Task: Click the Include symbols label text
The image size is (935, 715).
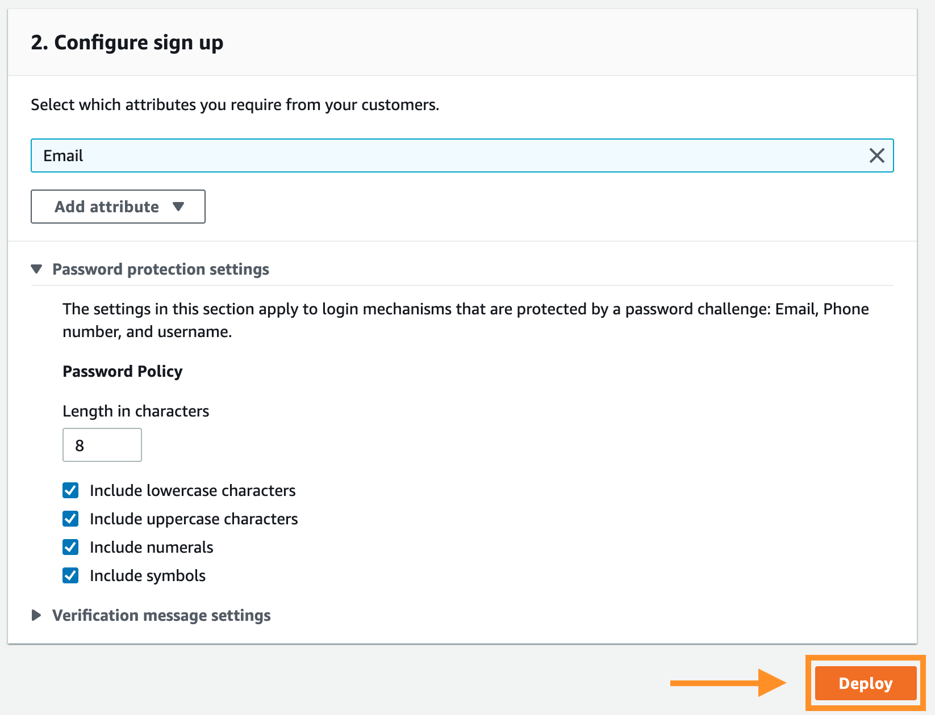Action: click(148, 575)
